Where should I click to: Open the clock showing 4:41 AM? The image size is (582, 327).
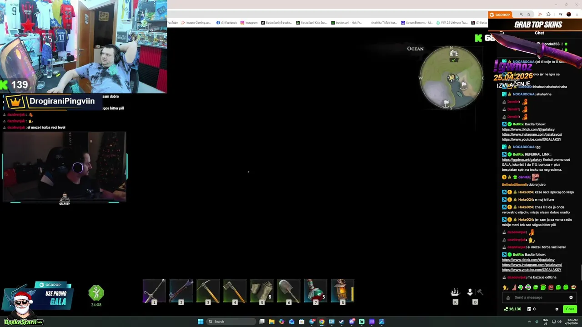pyautogui.click(x=572, y=322)
